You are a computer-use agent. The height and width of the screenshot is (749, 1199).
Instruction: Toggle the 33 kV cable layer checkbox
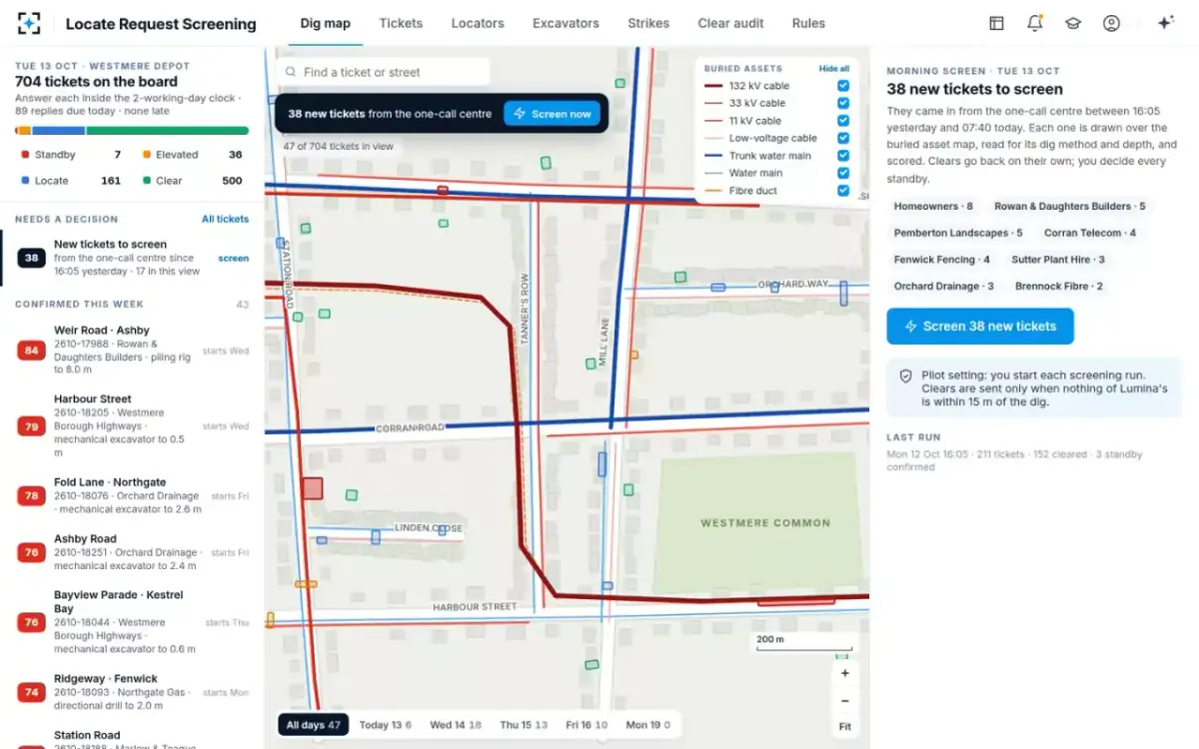(x=843, y=103)
